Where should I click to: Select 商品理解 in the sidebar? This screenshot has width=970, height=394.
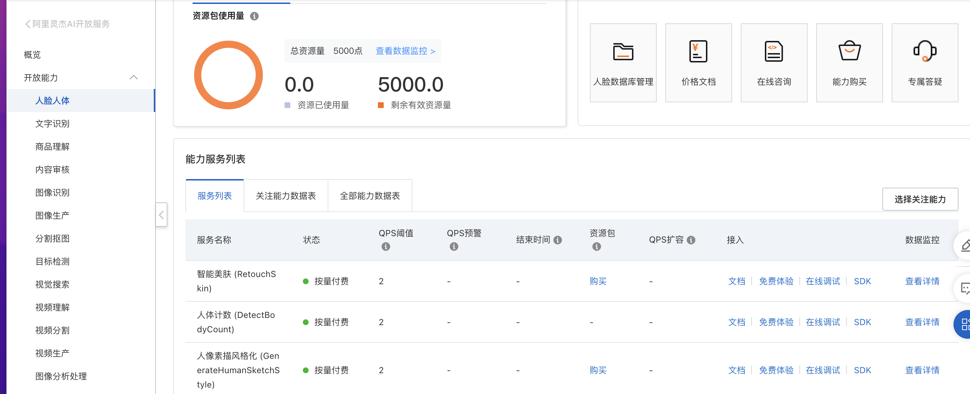pyautogui.click(x=52, y=147)
